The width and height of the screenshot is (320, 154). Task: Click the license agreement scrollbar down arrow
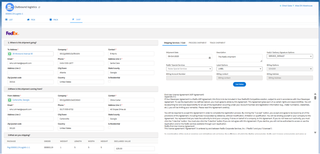click(x=315, y=132)
